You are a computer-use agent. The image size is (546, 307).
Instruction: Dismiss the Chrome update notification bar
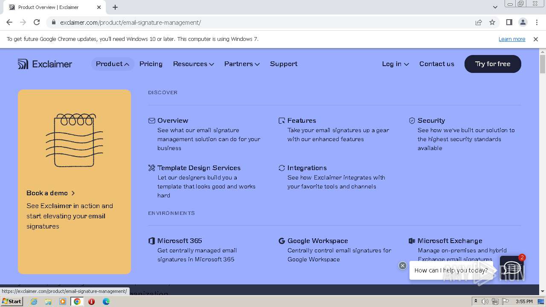[x=536, y=39]
